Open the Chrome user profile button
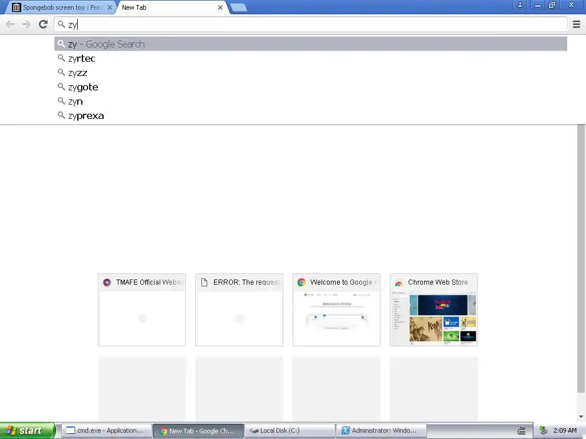The width and height of the screenshot is (586, 439). 520,5
